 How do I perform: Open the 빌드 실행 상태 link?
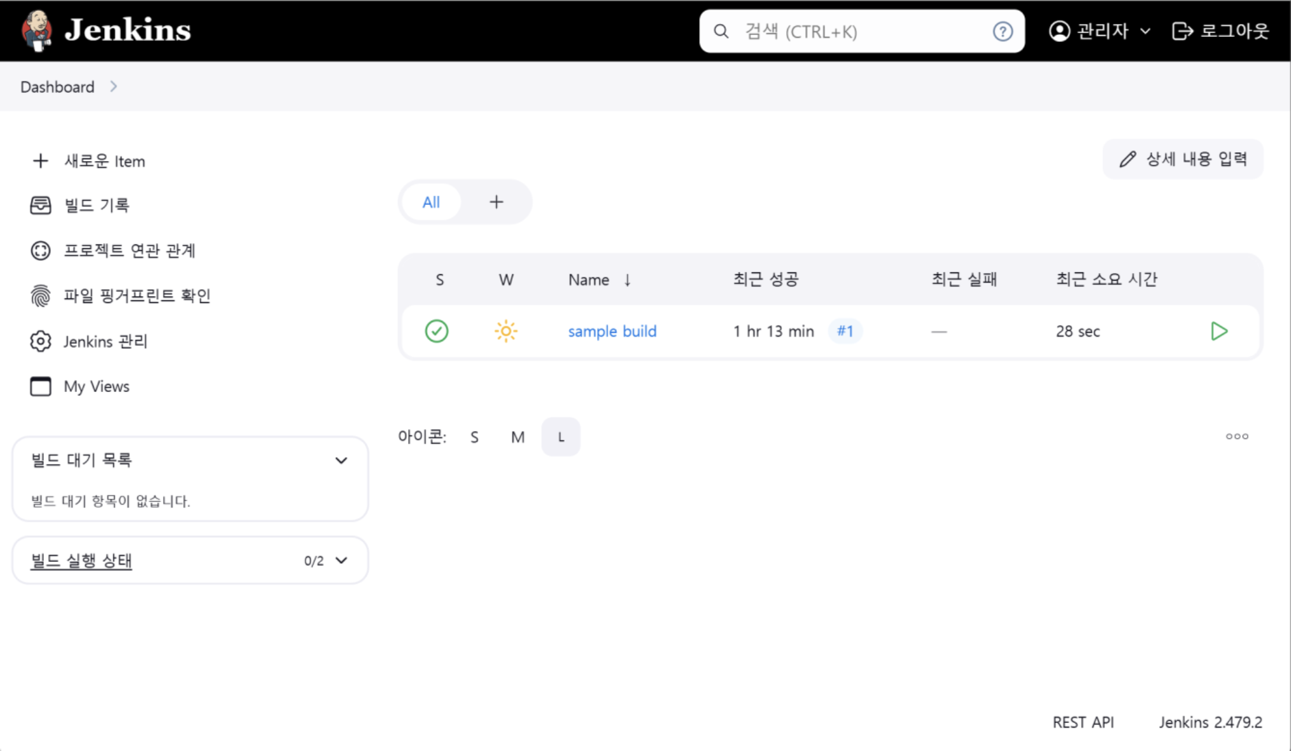point(81,561)
